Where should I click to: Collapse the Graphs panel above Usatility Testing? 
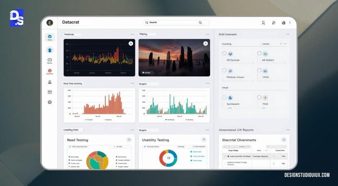pos(207,130)
